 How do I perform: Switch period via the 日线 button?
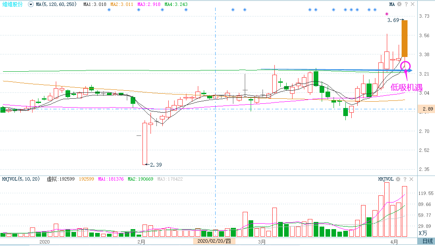pos(427,241)
